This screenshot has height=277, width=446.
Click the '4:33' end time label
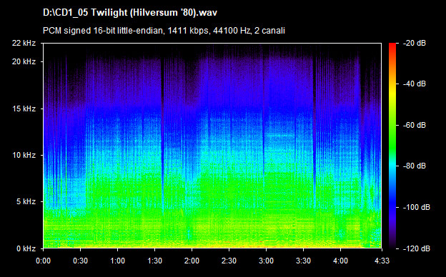[x=382, y=261]
